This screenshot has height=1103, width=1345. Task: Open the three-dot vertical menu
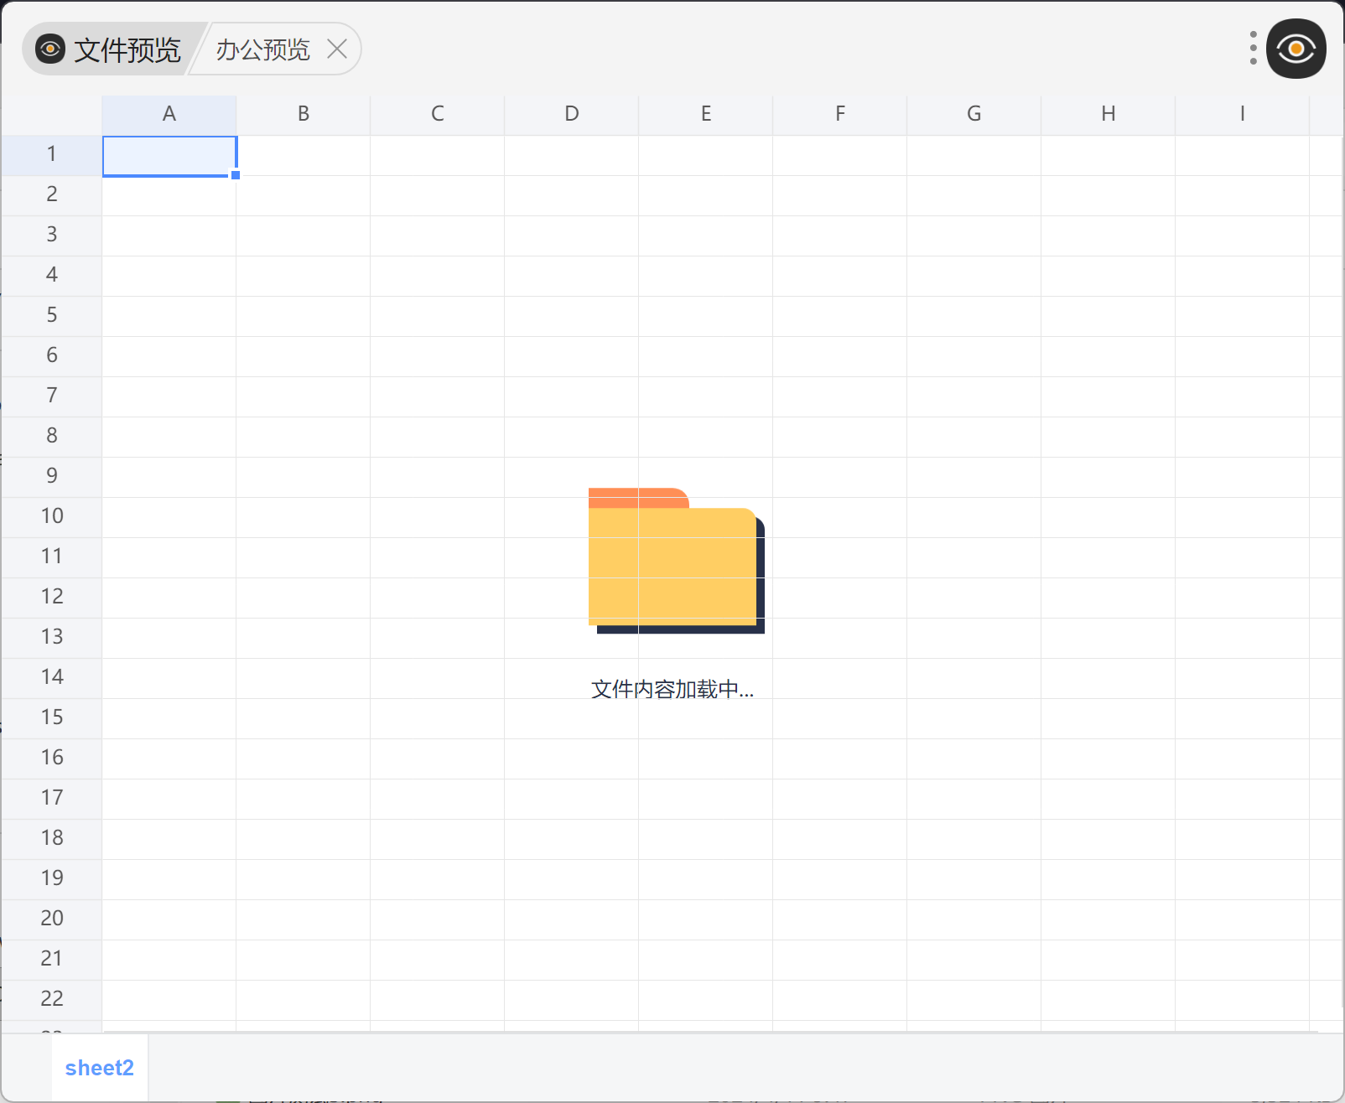[1253, 48]
